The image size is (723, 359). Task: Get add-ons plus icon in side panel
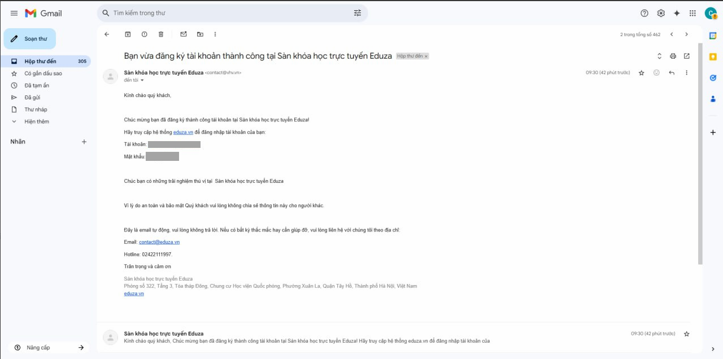coord(713,132)
